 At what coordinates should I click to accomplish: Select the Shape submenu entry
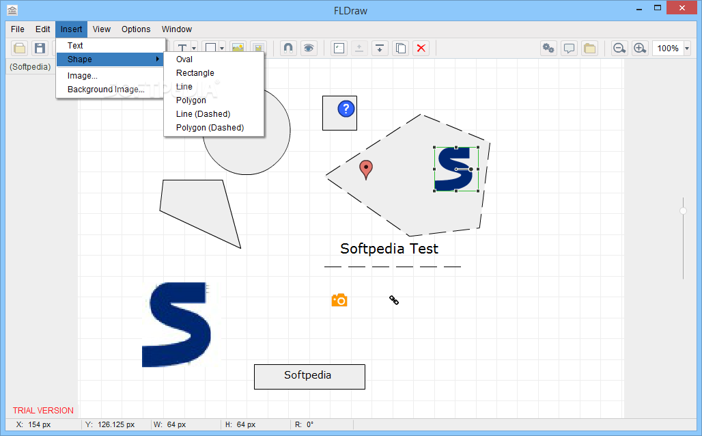tap(111, 59)
